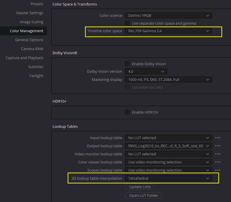Viewport: 231px width, 202px height.
Task: Open the Mastering display dropdown
Action: click(x=169, y=80)
